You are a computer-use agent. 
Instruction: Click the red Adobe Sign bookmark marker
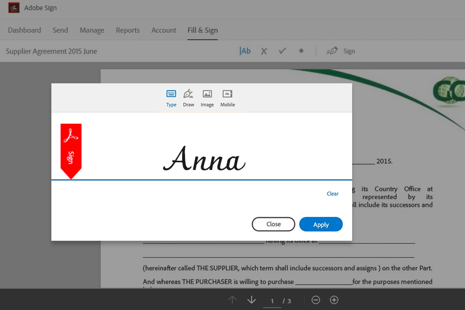pos(71,151)
